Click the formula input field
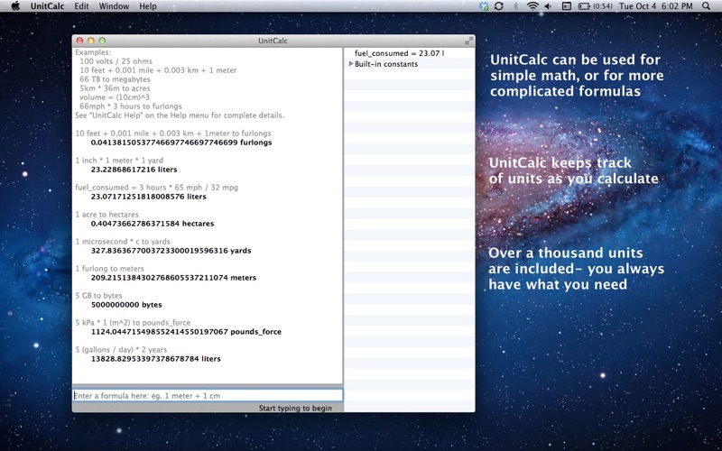Image resolution: width=722 pixels, height=451 pixels. pos(208,395)
